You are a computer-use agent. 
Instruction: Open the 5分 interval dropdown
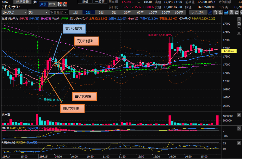point(38,12)
